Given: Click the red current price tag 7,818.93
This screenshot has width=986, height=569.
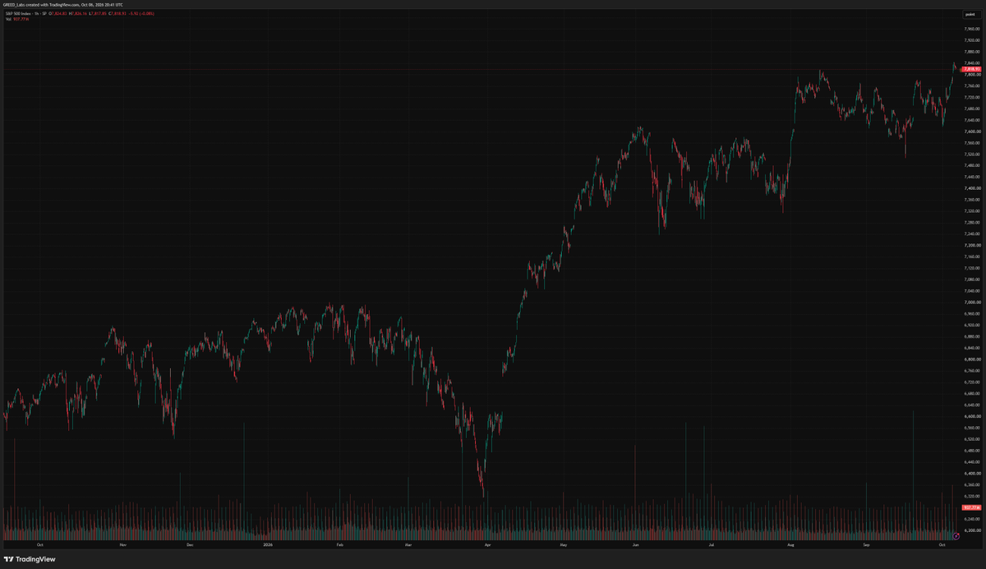Looking at the screenshot, I should pyautogui.click(x=971, y=69).
